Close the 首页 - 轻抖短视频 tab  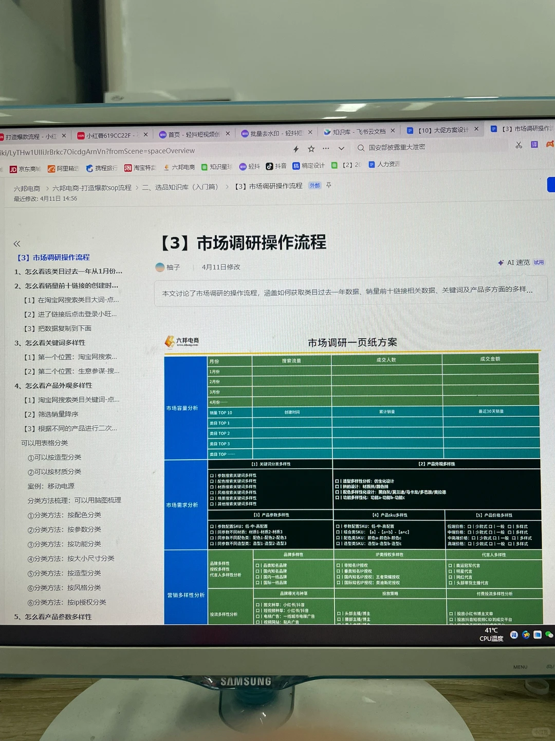click(228, 133)
